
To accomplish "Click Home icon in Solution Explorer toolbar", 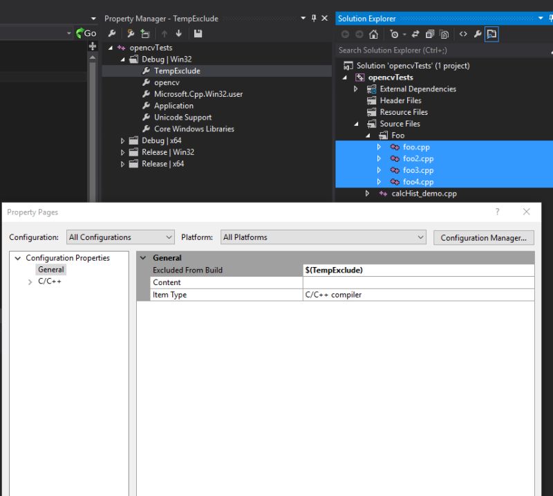I will coord(374,33).
